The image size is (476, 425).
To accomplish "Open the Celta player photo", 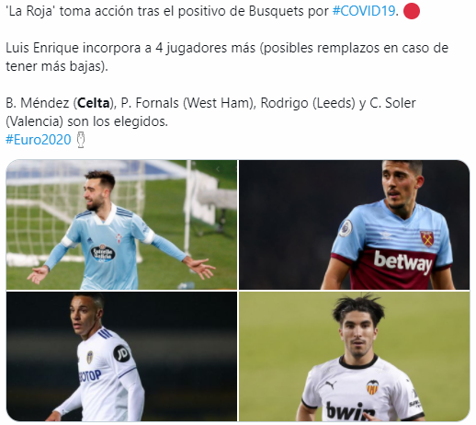I will pyautogui.click(x=121, y=224).
